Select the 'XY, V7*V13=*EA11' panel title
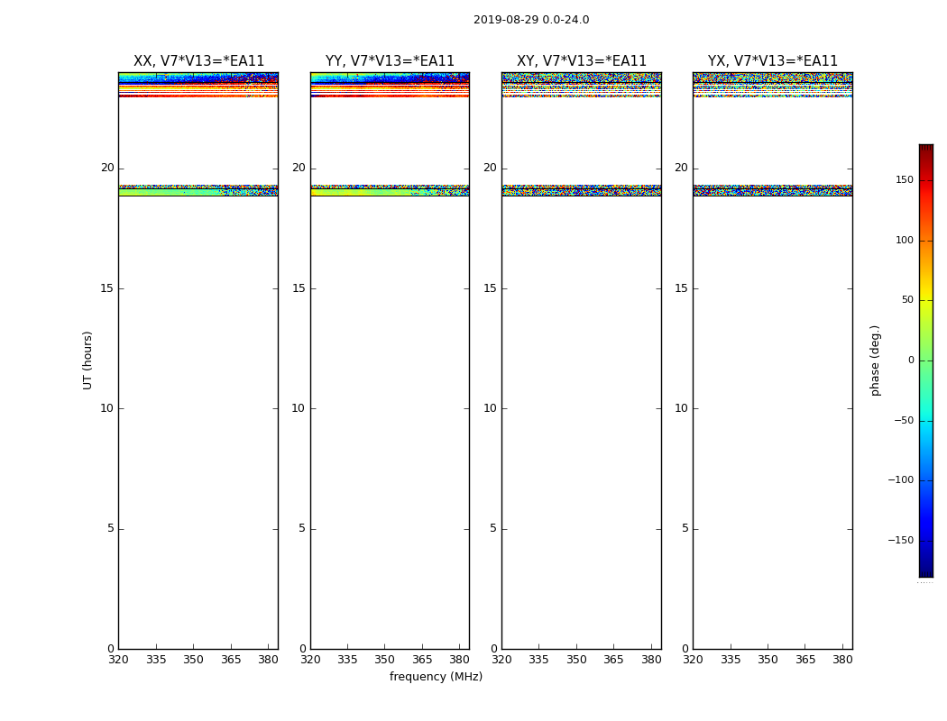The width and height of the screenshot is (947, 721). click(582, 61)
